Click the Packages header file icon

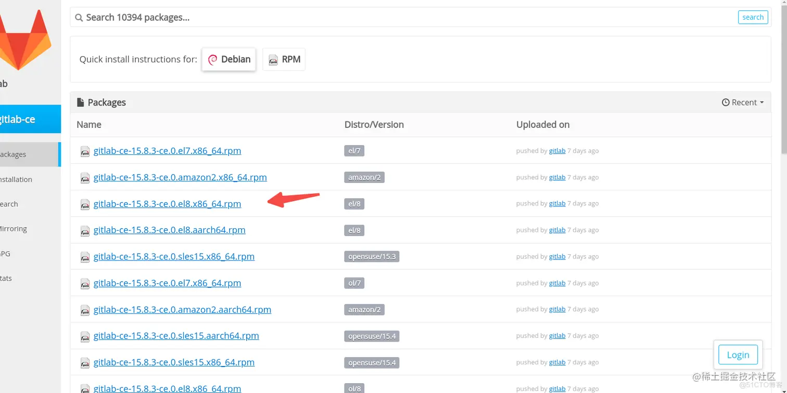81,102
